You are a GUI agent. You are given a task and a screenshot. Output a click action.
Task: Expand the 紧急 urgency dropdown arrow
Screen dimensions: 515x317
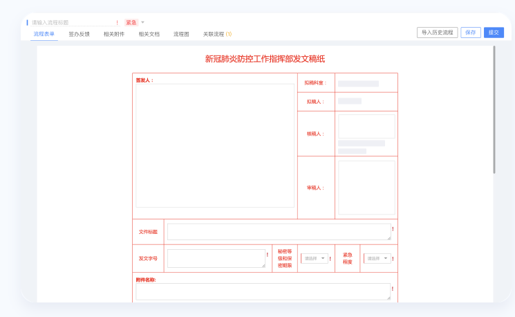click(143, 22)
